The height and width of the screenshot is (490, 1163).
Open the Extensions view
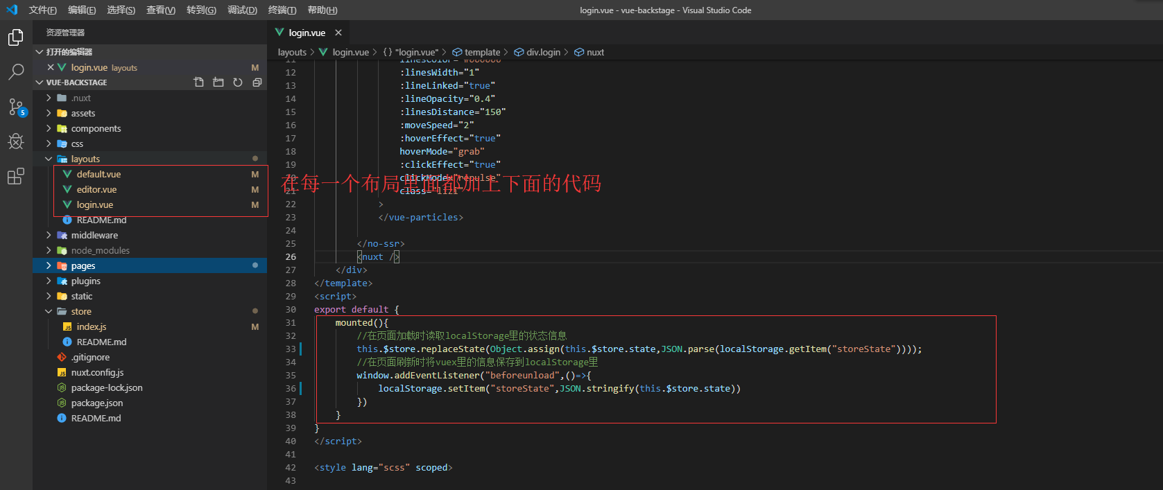(15, 177)
